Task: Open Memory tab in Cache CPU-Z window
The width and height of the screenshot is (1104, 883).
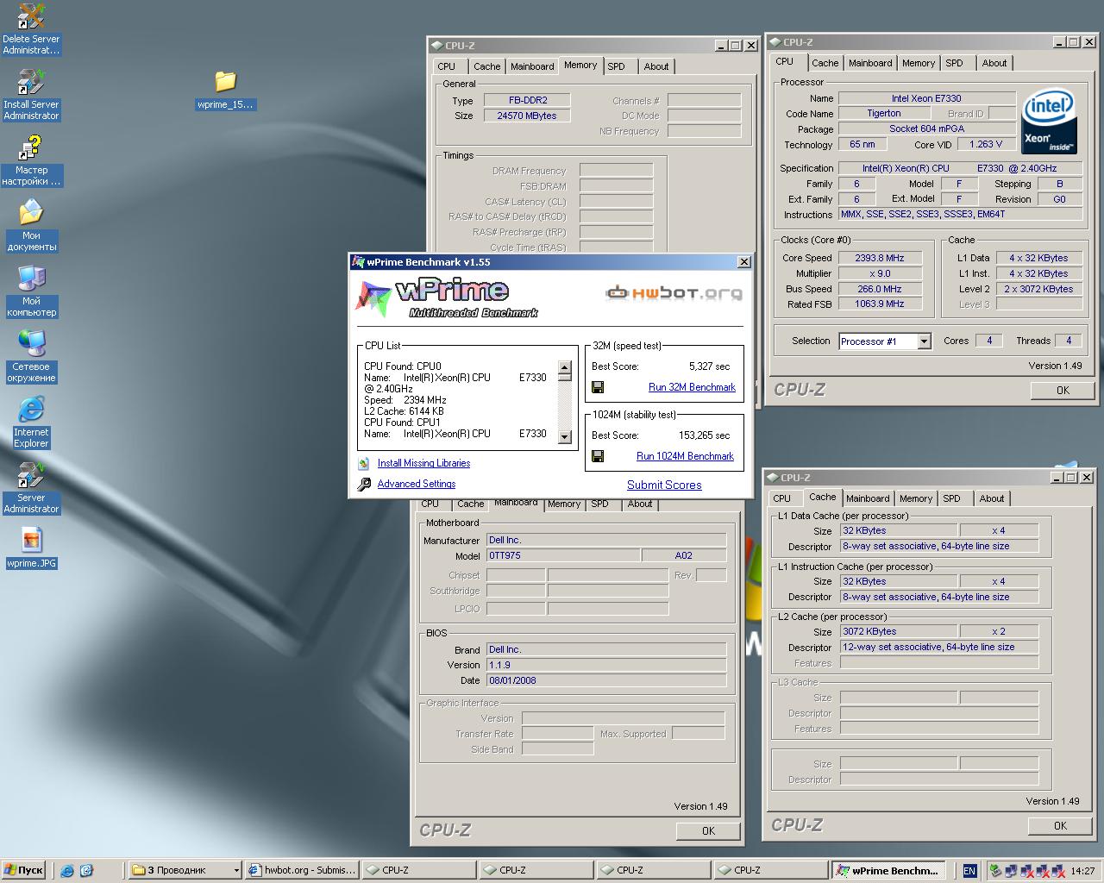Action: point(915,498)
